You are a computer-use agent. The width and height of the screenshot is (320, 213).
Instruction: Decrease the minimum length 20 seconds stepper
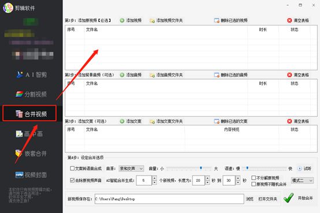point(207,182)
